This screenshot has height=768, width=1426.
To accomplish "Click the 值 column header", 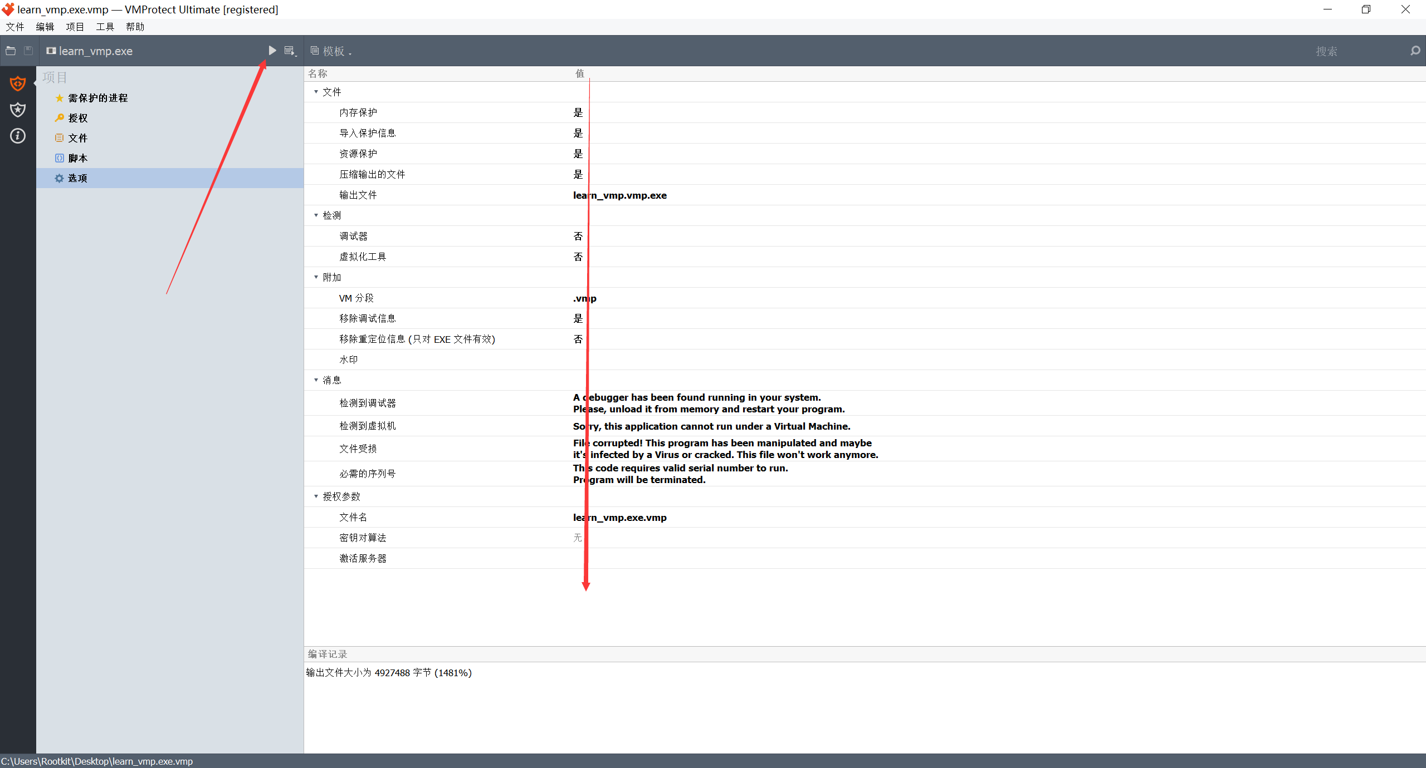I will click(580, 73).
